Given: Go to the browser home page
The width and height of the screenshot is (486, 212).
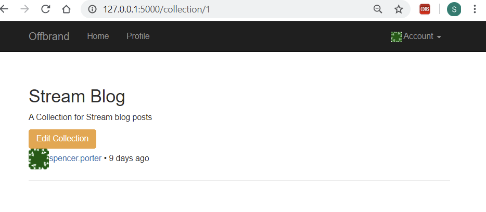Looking at the screenshot, I should 66,9.
